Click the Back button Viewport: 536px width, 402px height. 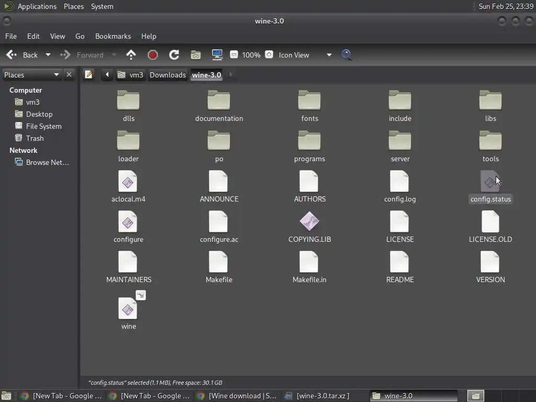22,54
